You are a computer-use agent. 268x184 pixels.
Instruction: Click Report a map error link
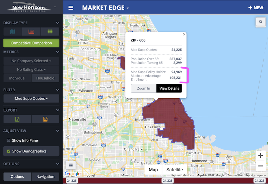point(256,175)
